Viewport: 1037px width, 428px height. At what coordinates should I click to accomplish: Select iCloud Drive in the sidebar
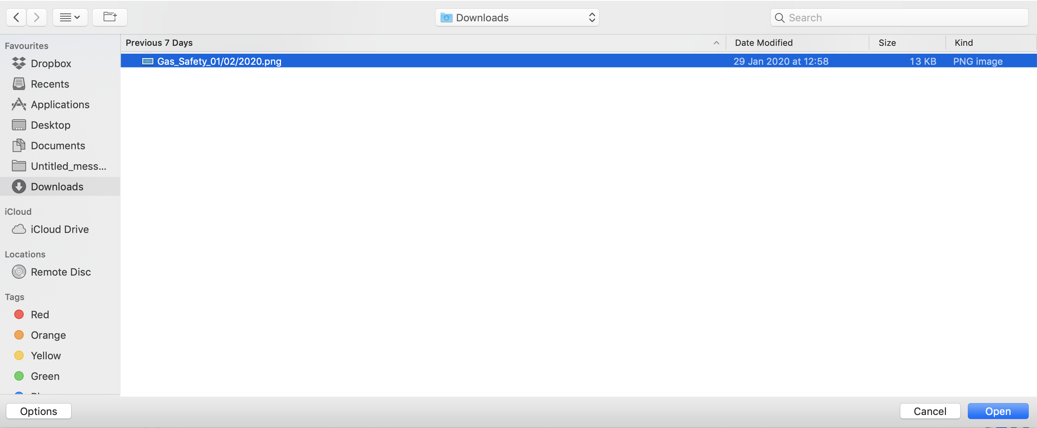[60, 229]
